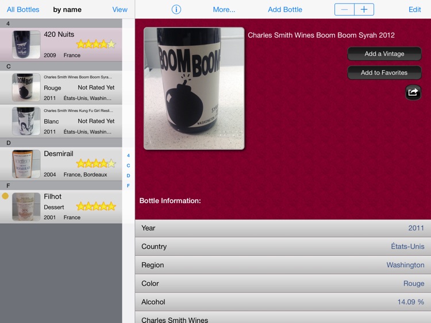Screen dimensions: 431x323
Task: Open 420 Nuits bottle thumbnail
Action: [26, 44]
